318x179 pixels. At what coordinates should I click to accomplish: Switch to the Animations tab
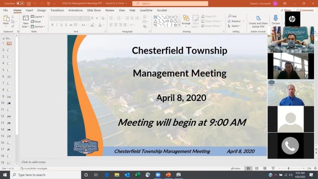pos(76,10)
